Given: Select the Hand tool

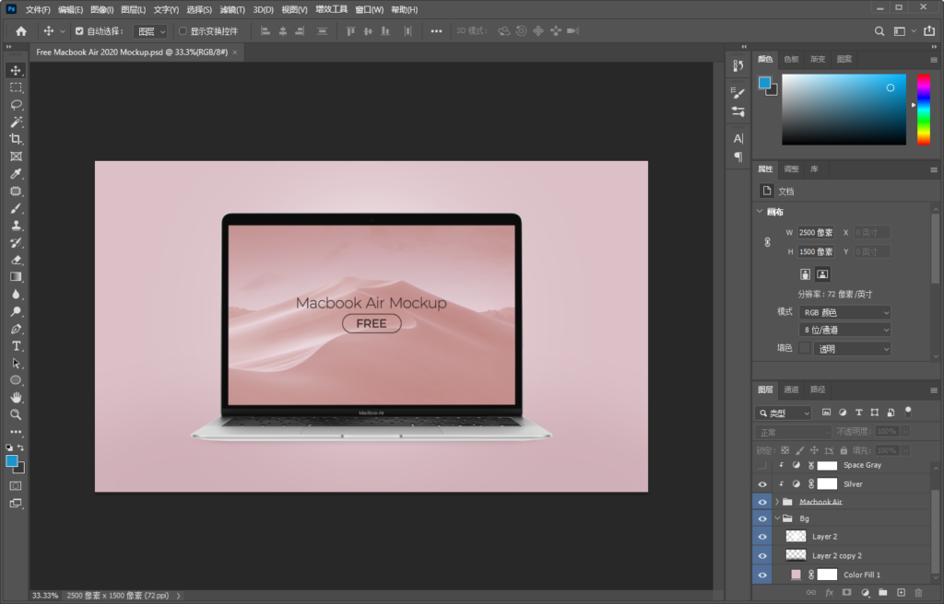Looking at the screenshot, I should pos(16,397).
